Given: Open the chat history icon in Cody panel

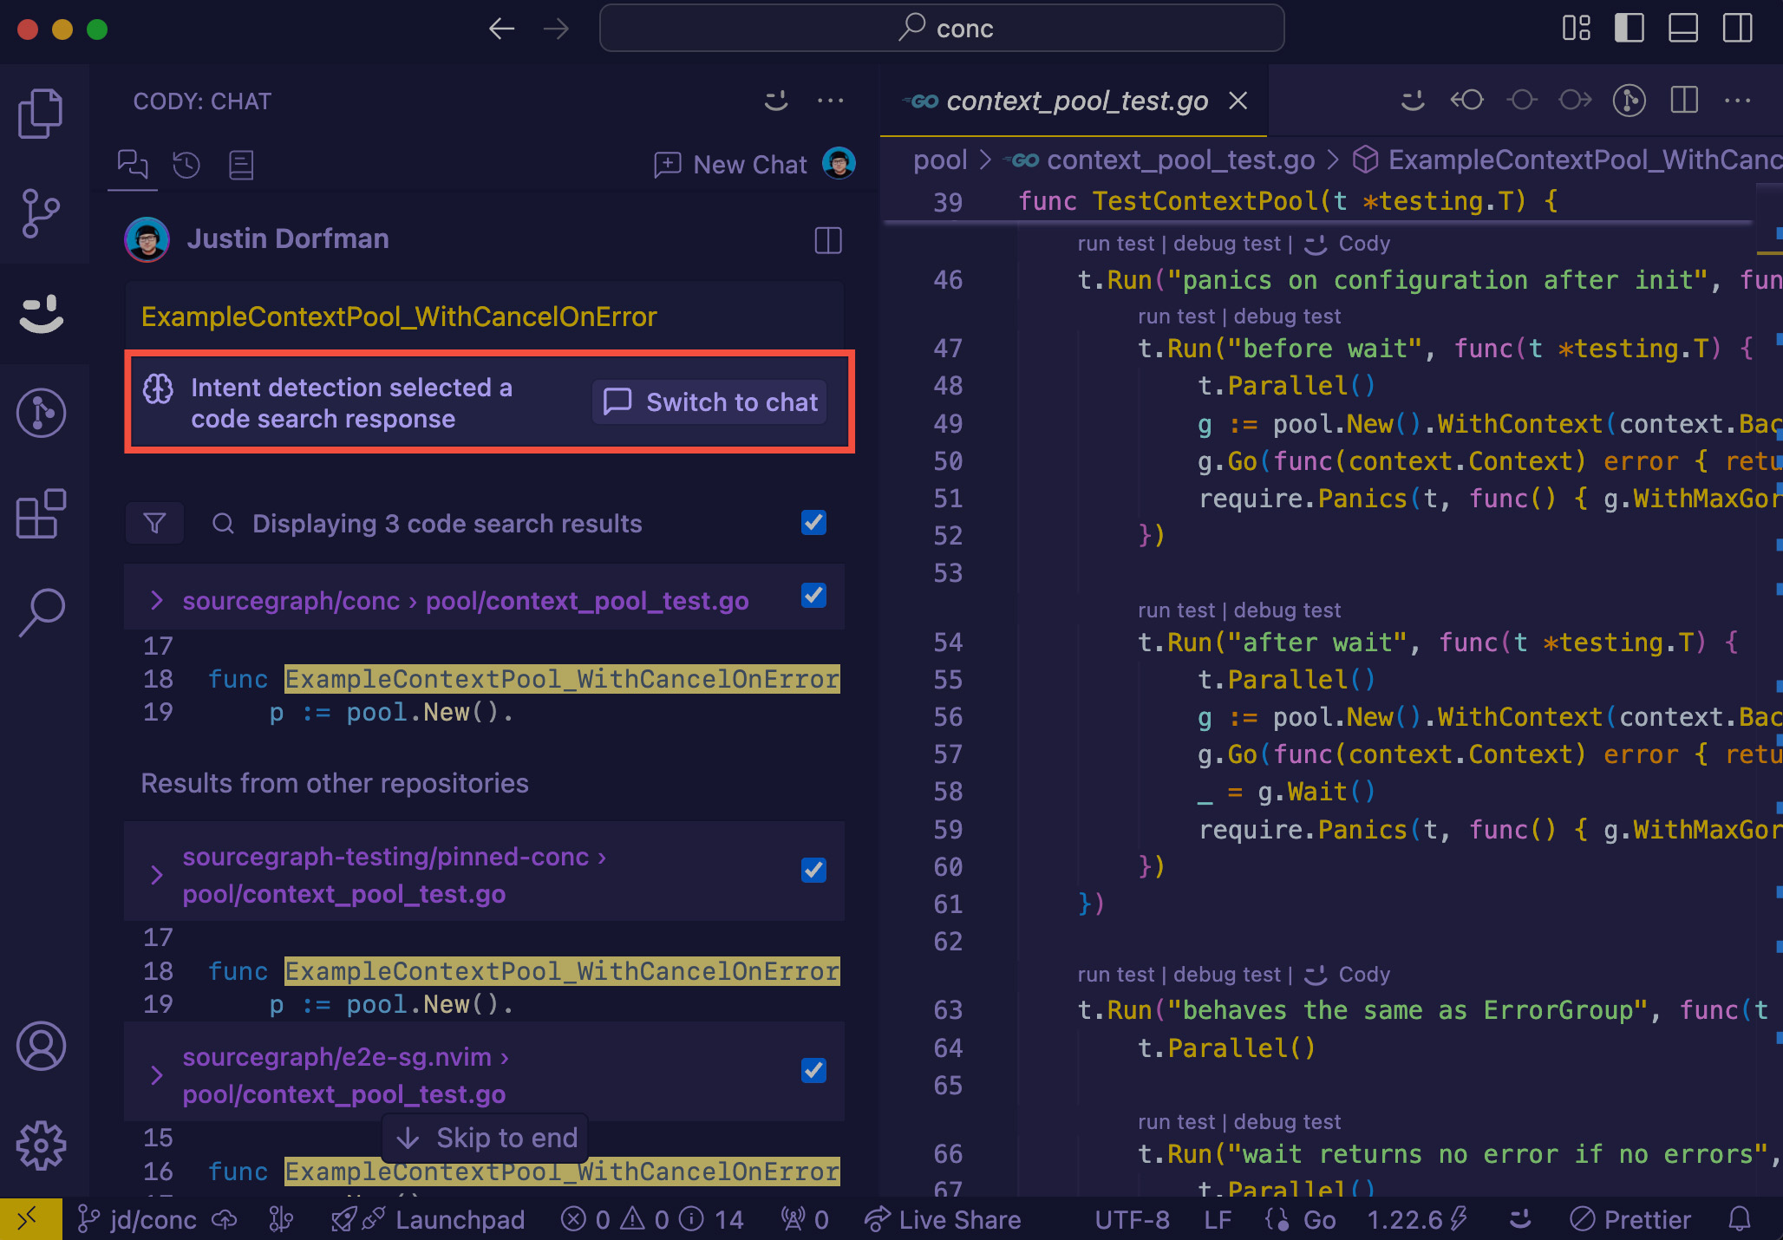Looking at the screenshot, I should coord(186,165).
